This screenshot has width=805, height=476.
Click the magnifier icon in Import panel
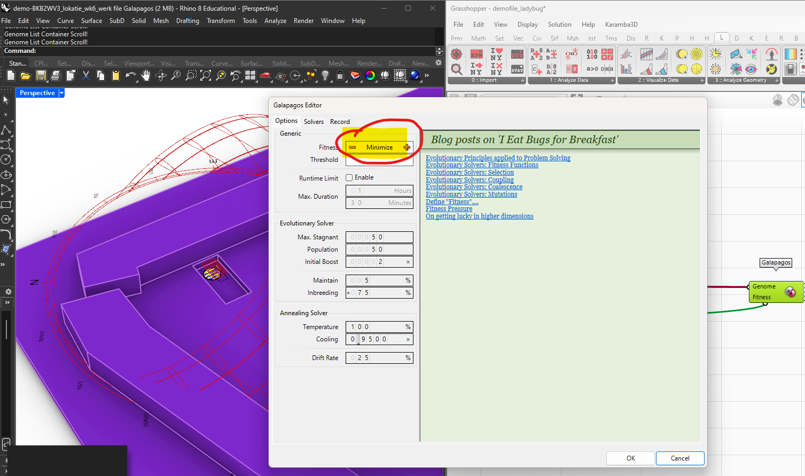coord(457,69)
